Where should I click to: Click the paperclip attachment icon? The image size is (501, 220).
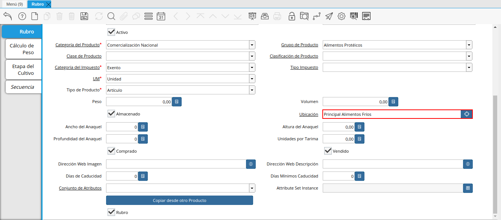tap(124, 16)
